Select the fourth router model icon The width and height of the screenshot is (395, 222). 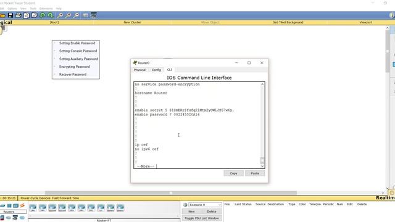pyautogui.click(x=62, y=208)
